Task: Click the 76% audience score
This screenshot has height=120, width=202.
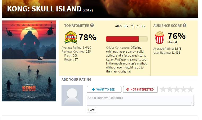Action: tap(176, 36)
